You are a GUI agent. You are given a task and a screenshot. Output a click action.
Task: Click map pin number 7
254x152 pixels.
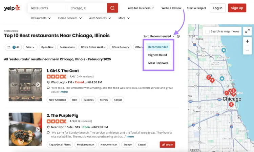[209, 78]
